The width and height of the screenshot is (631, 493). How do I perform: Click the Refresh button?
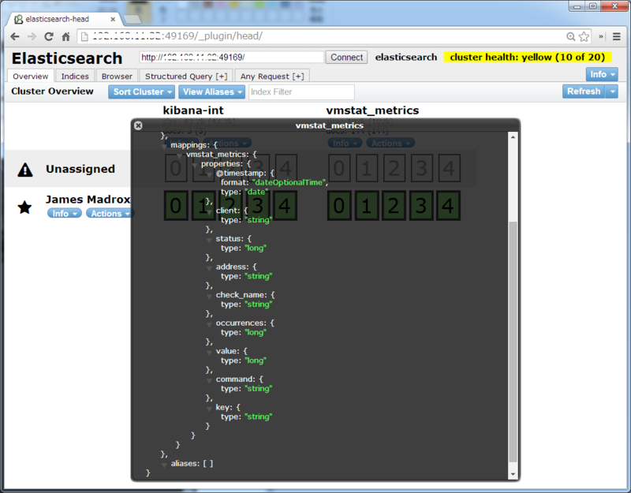583,91
